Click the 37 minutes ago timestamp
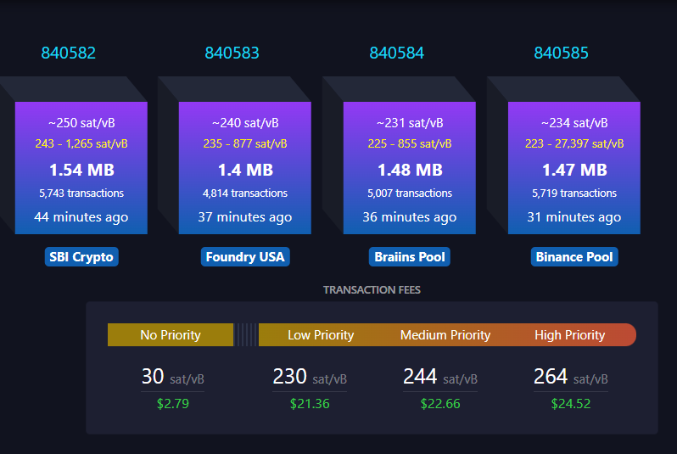Viewport: 677px width, 454px height. click(245, 217)
